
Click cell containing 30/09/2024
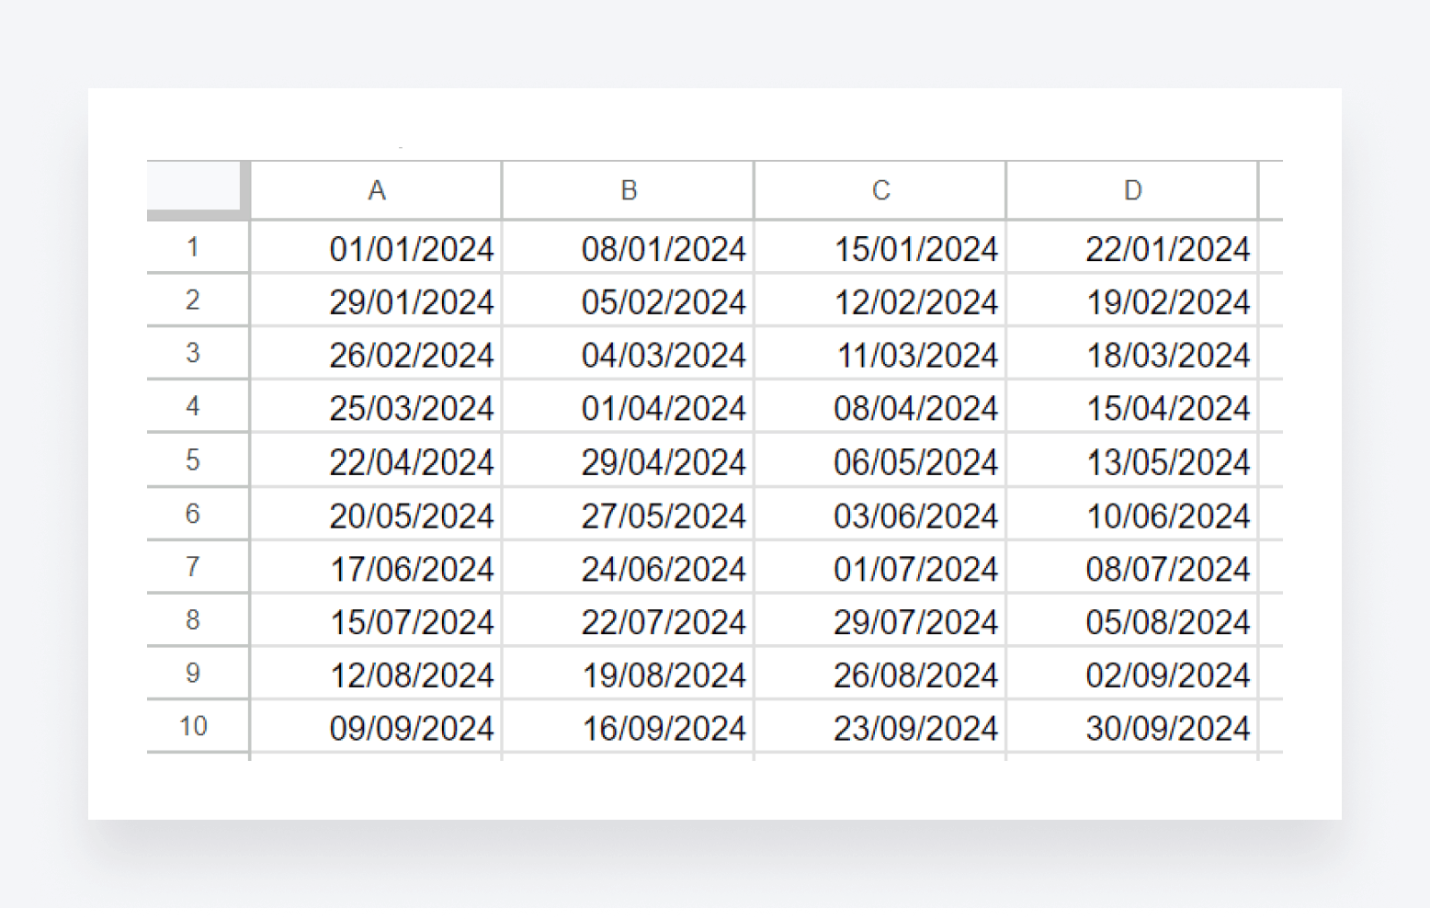tap(1132, 726)
